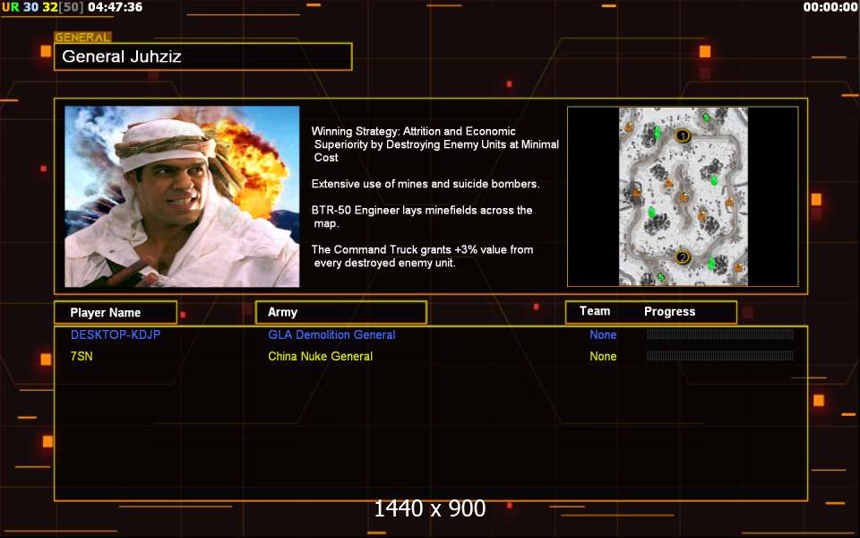Select player 7SN
The height and width of the screenshot is (538, 860).
pyautogui.click(x=82, y=356)
